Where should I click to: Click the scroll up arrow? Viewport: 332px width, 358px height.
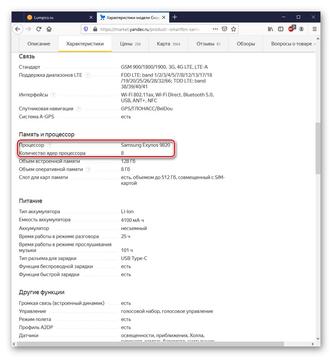pyautogui.click(x=318, y=39)
